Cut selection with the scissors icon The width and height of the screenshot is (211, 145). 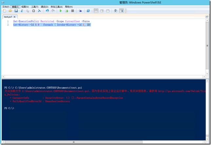coord(22,11)
